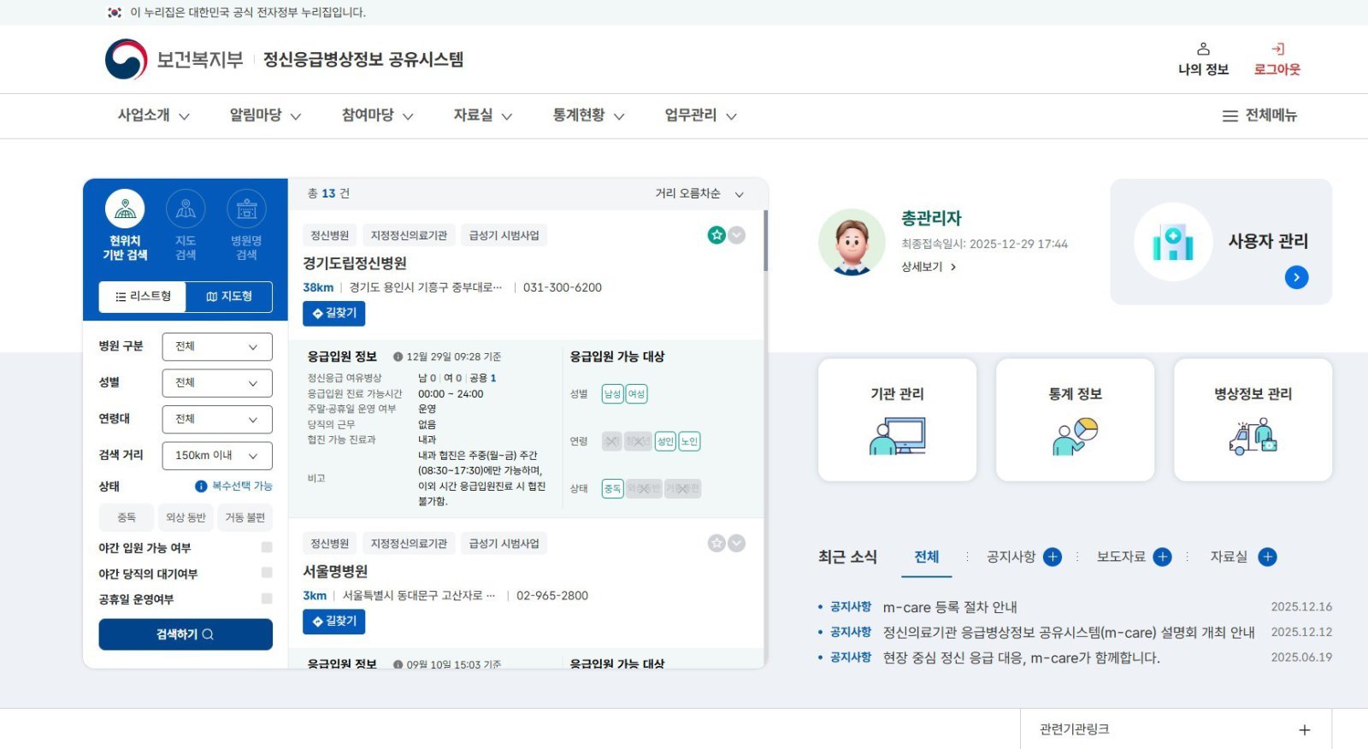The image size is (1368, 749).
Task: Switch to 지도형 view tab
Action: 229,297
